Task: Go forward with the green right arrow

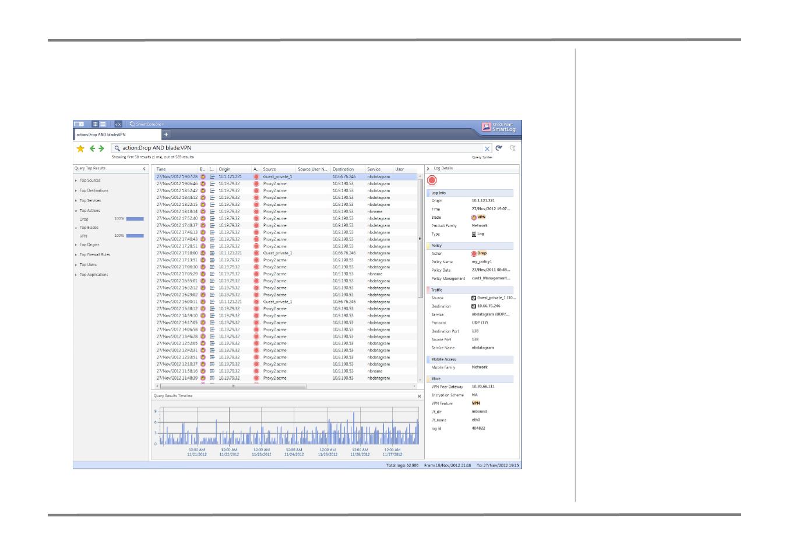Action: [101, 148]
